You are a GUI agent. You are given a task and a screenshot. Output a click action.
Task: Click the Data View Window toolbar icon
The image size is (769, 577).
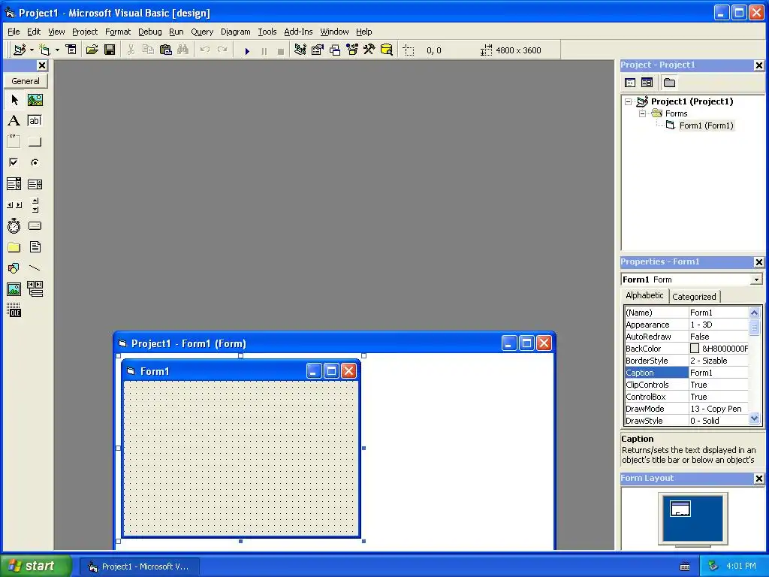(x=387, y=50)
